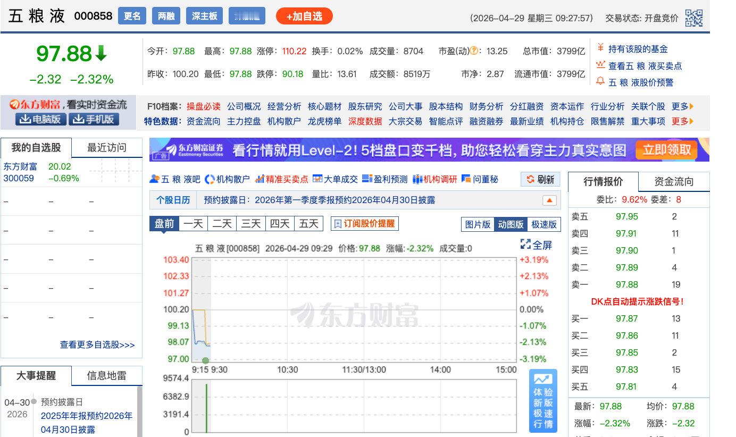Select 四天 chart period tab
The width and height of the screenshot is (736, 437).
(x=280, y=224)
